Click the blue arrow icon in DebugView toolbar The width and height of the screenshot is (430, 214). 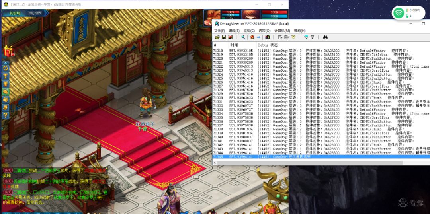[258, 37]
